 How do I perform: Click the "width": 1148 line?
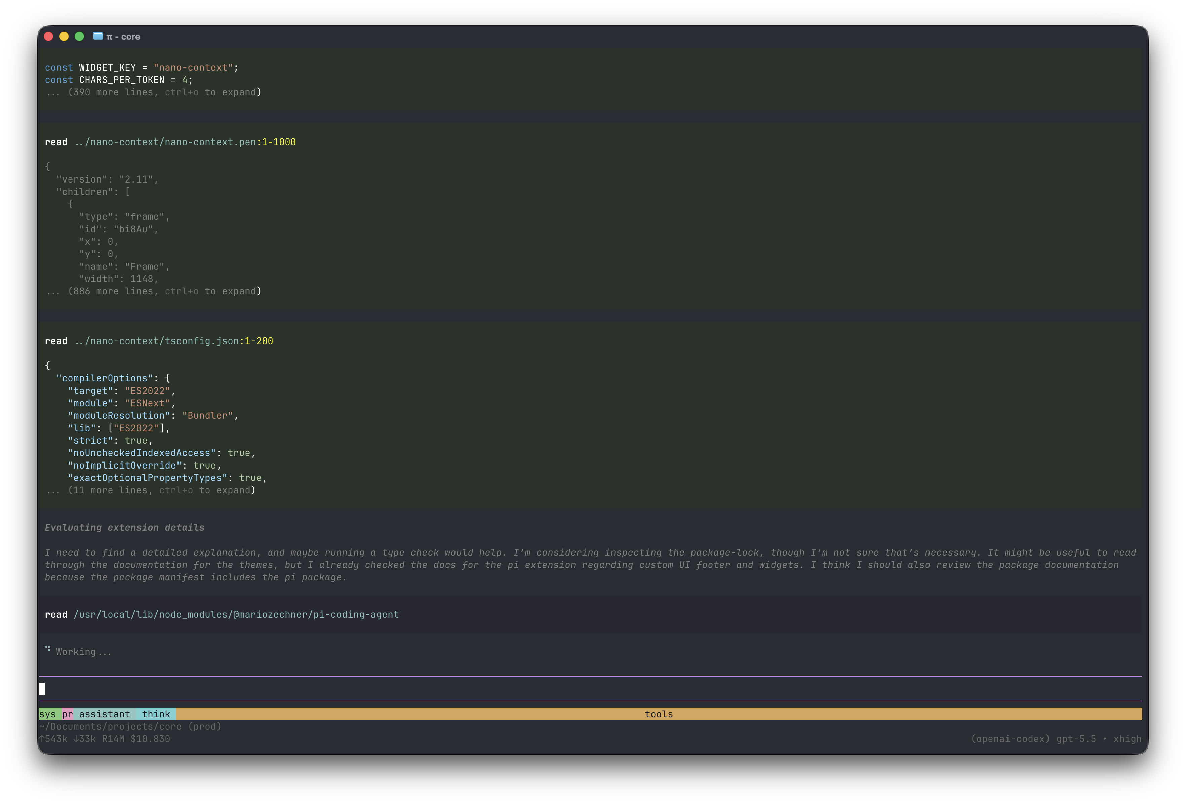[x=118, y=279]
